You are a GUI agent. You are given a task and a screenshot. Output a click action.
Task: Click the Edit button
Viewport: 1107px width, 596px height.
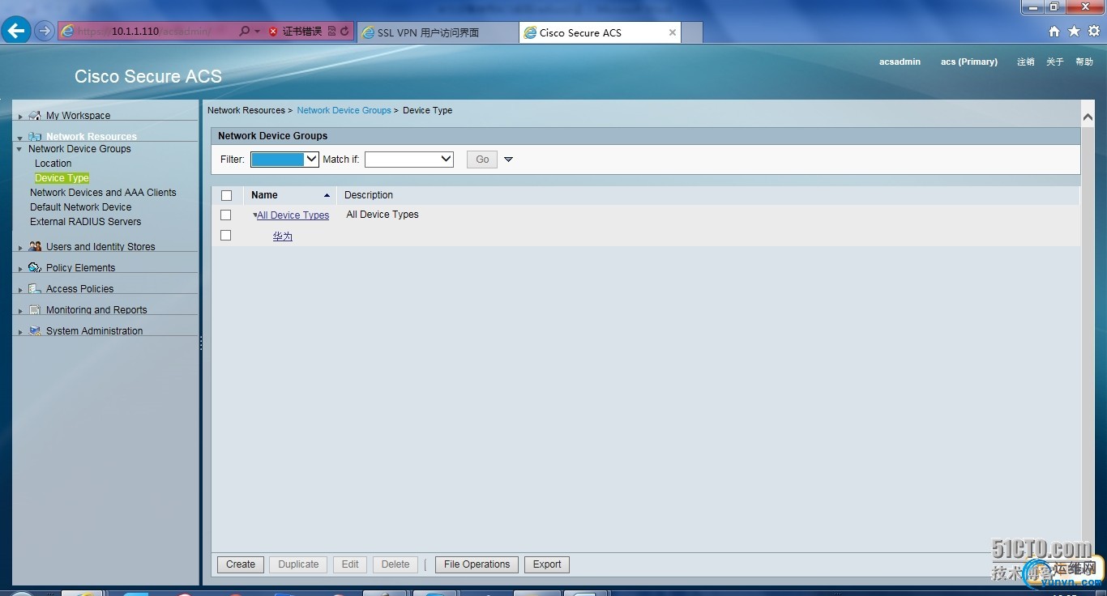click(x=350, y=564)
